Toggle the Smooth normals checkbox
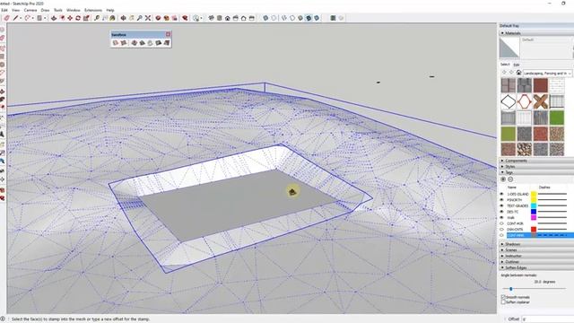The image size is (574, 323). pyautogui.click(x=503, y=297)
